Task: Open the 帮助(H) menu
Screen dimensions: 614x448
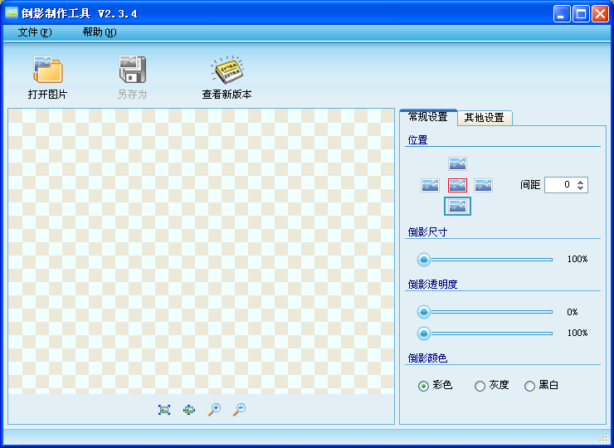Action: click(100, 32)
